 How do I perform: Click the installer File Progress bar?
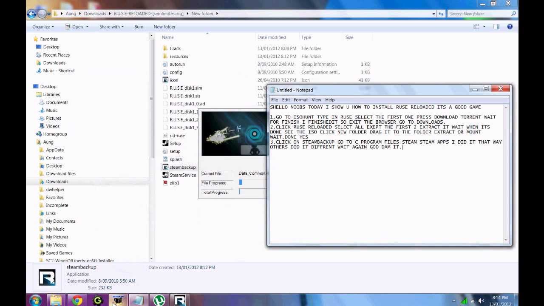(252, 183)
